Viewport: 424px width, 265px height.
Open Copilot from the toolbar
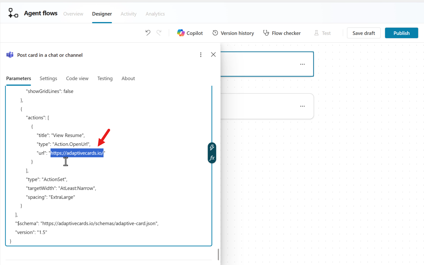(x=190, y=33)
